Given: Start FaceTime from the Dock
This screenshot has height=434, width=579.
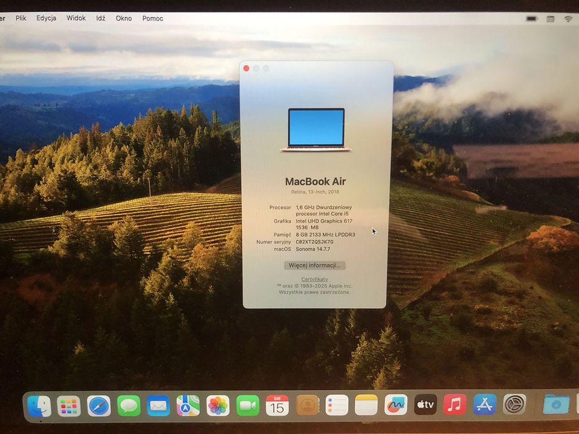Looking at the screenshot, I should 248,405.
